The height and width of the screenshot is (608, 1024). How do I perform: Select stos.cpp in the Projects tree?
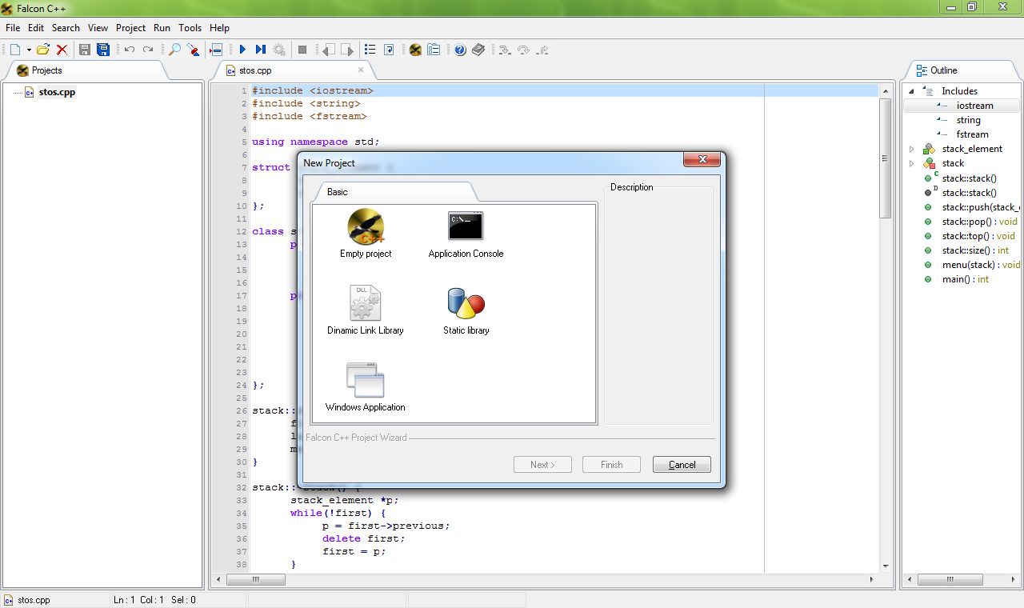tap(57, 92)
